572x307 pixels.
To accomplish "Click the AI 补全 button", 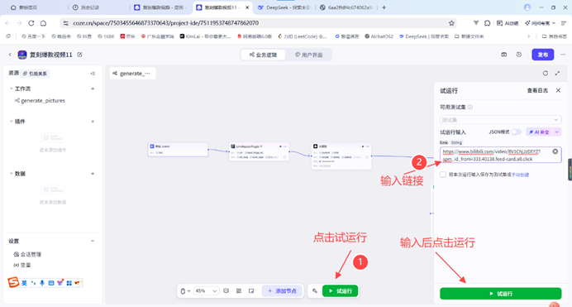I will pos(540,132).
